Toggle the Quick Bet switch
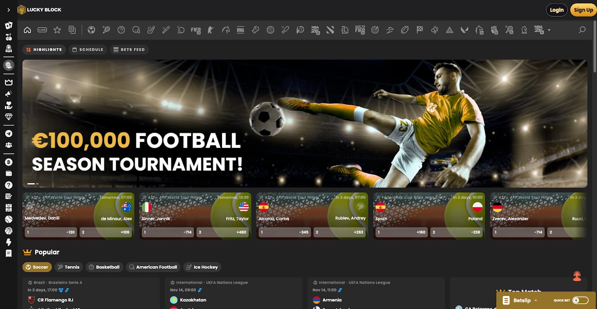This screenshot has width=597, height=309. pos(580,300)
